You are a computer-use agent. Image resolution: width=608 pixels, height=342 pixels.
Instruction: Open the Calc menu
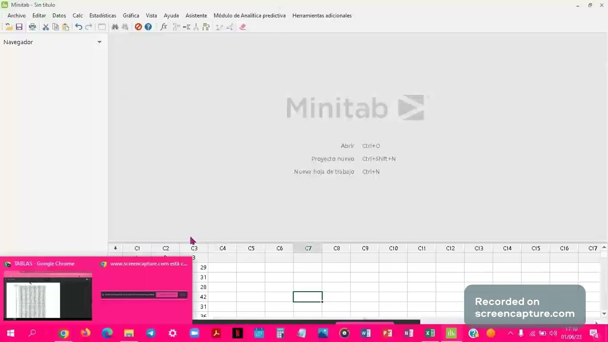77,16
